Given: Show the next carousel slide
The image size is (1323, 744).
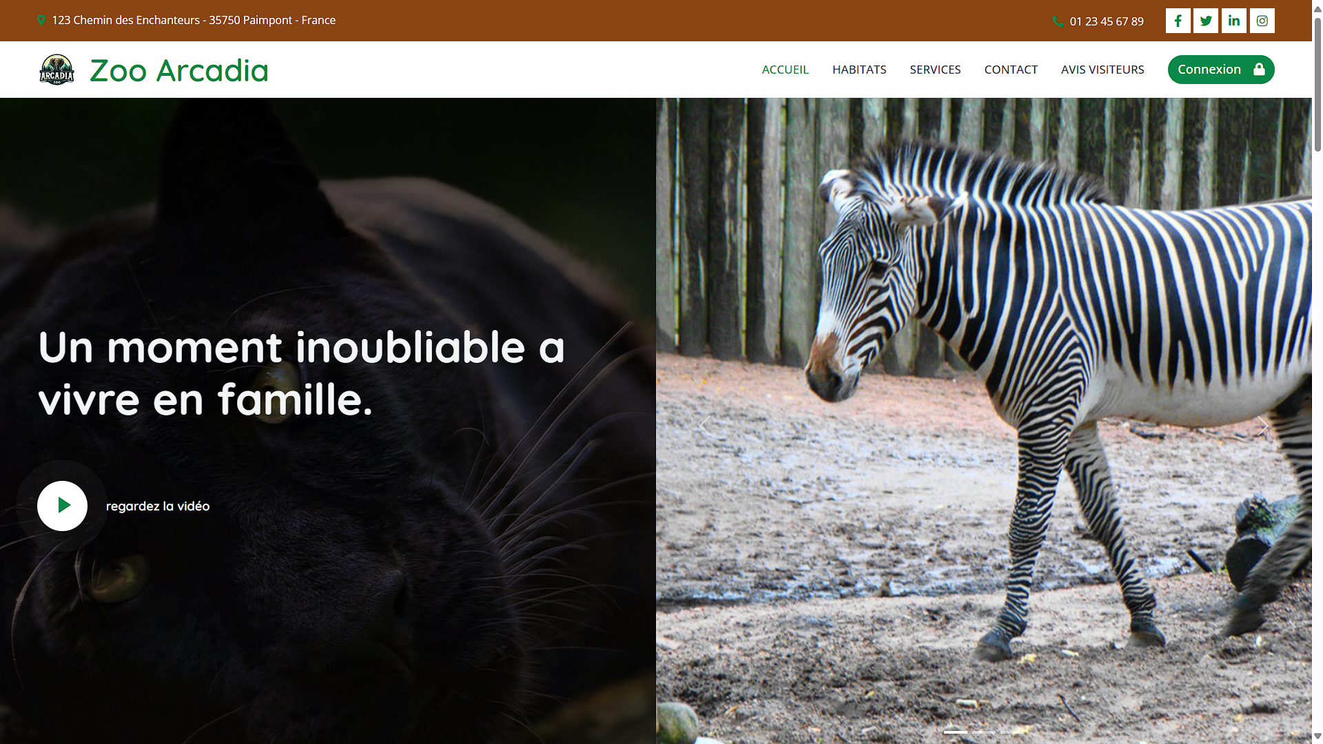Looking at the screenshot, I should tap(1262, 426).
